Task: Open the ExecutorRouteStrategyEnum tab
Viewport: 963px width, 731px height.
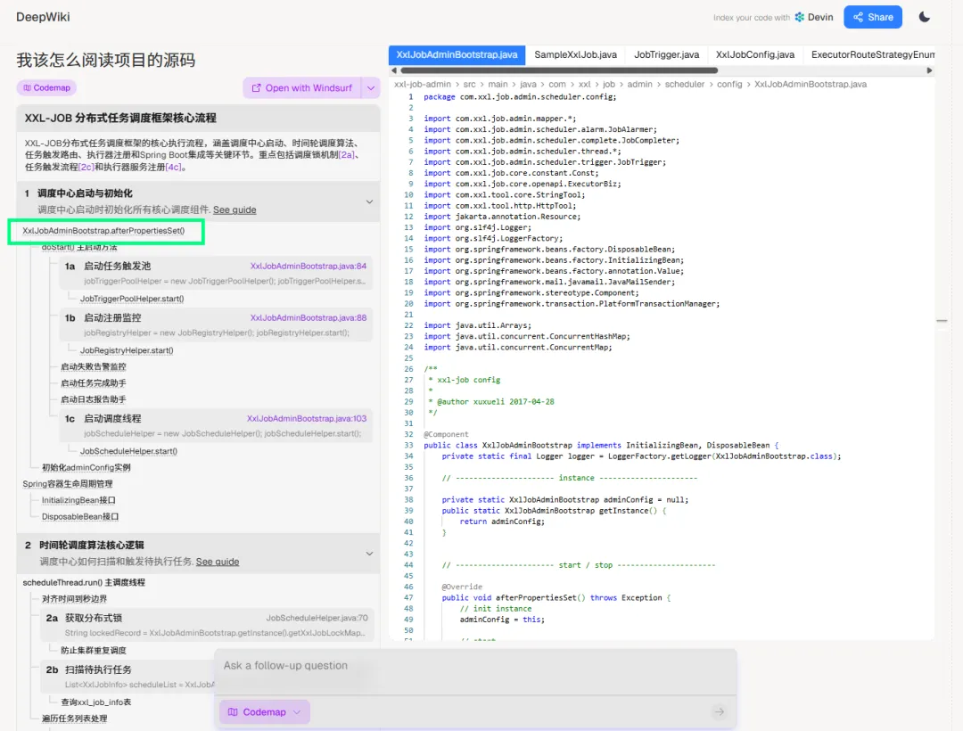Action: [873, 54]
